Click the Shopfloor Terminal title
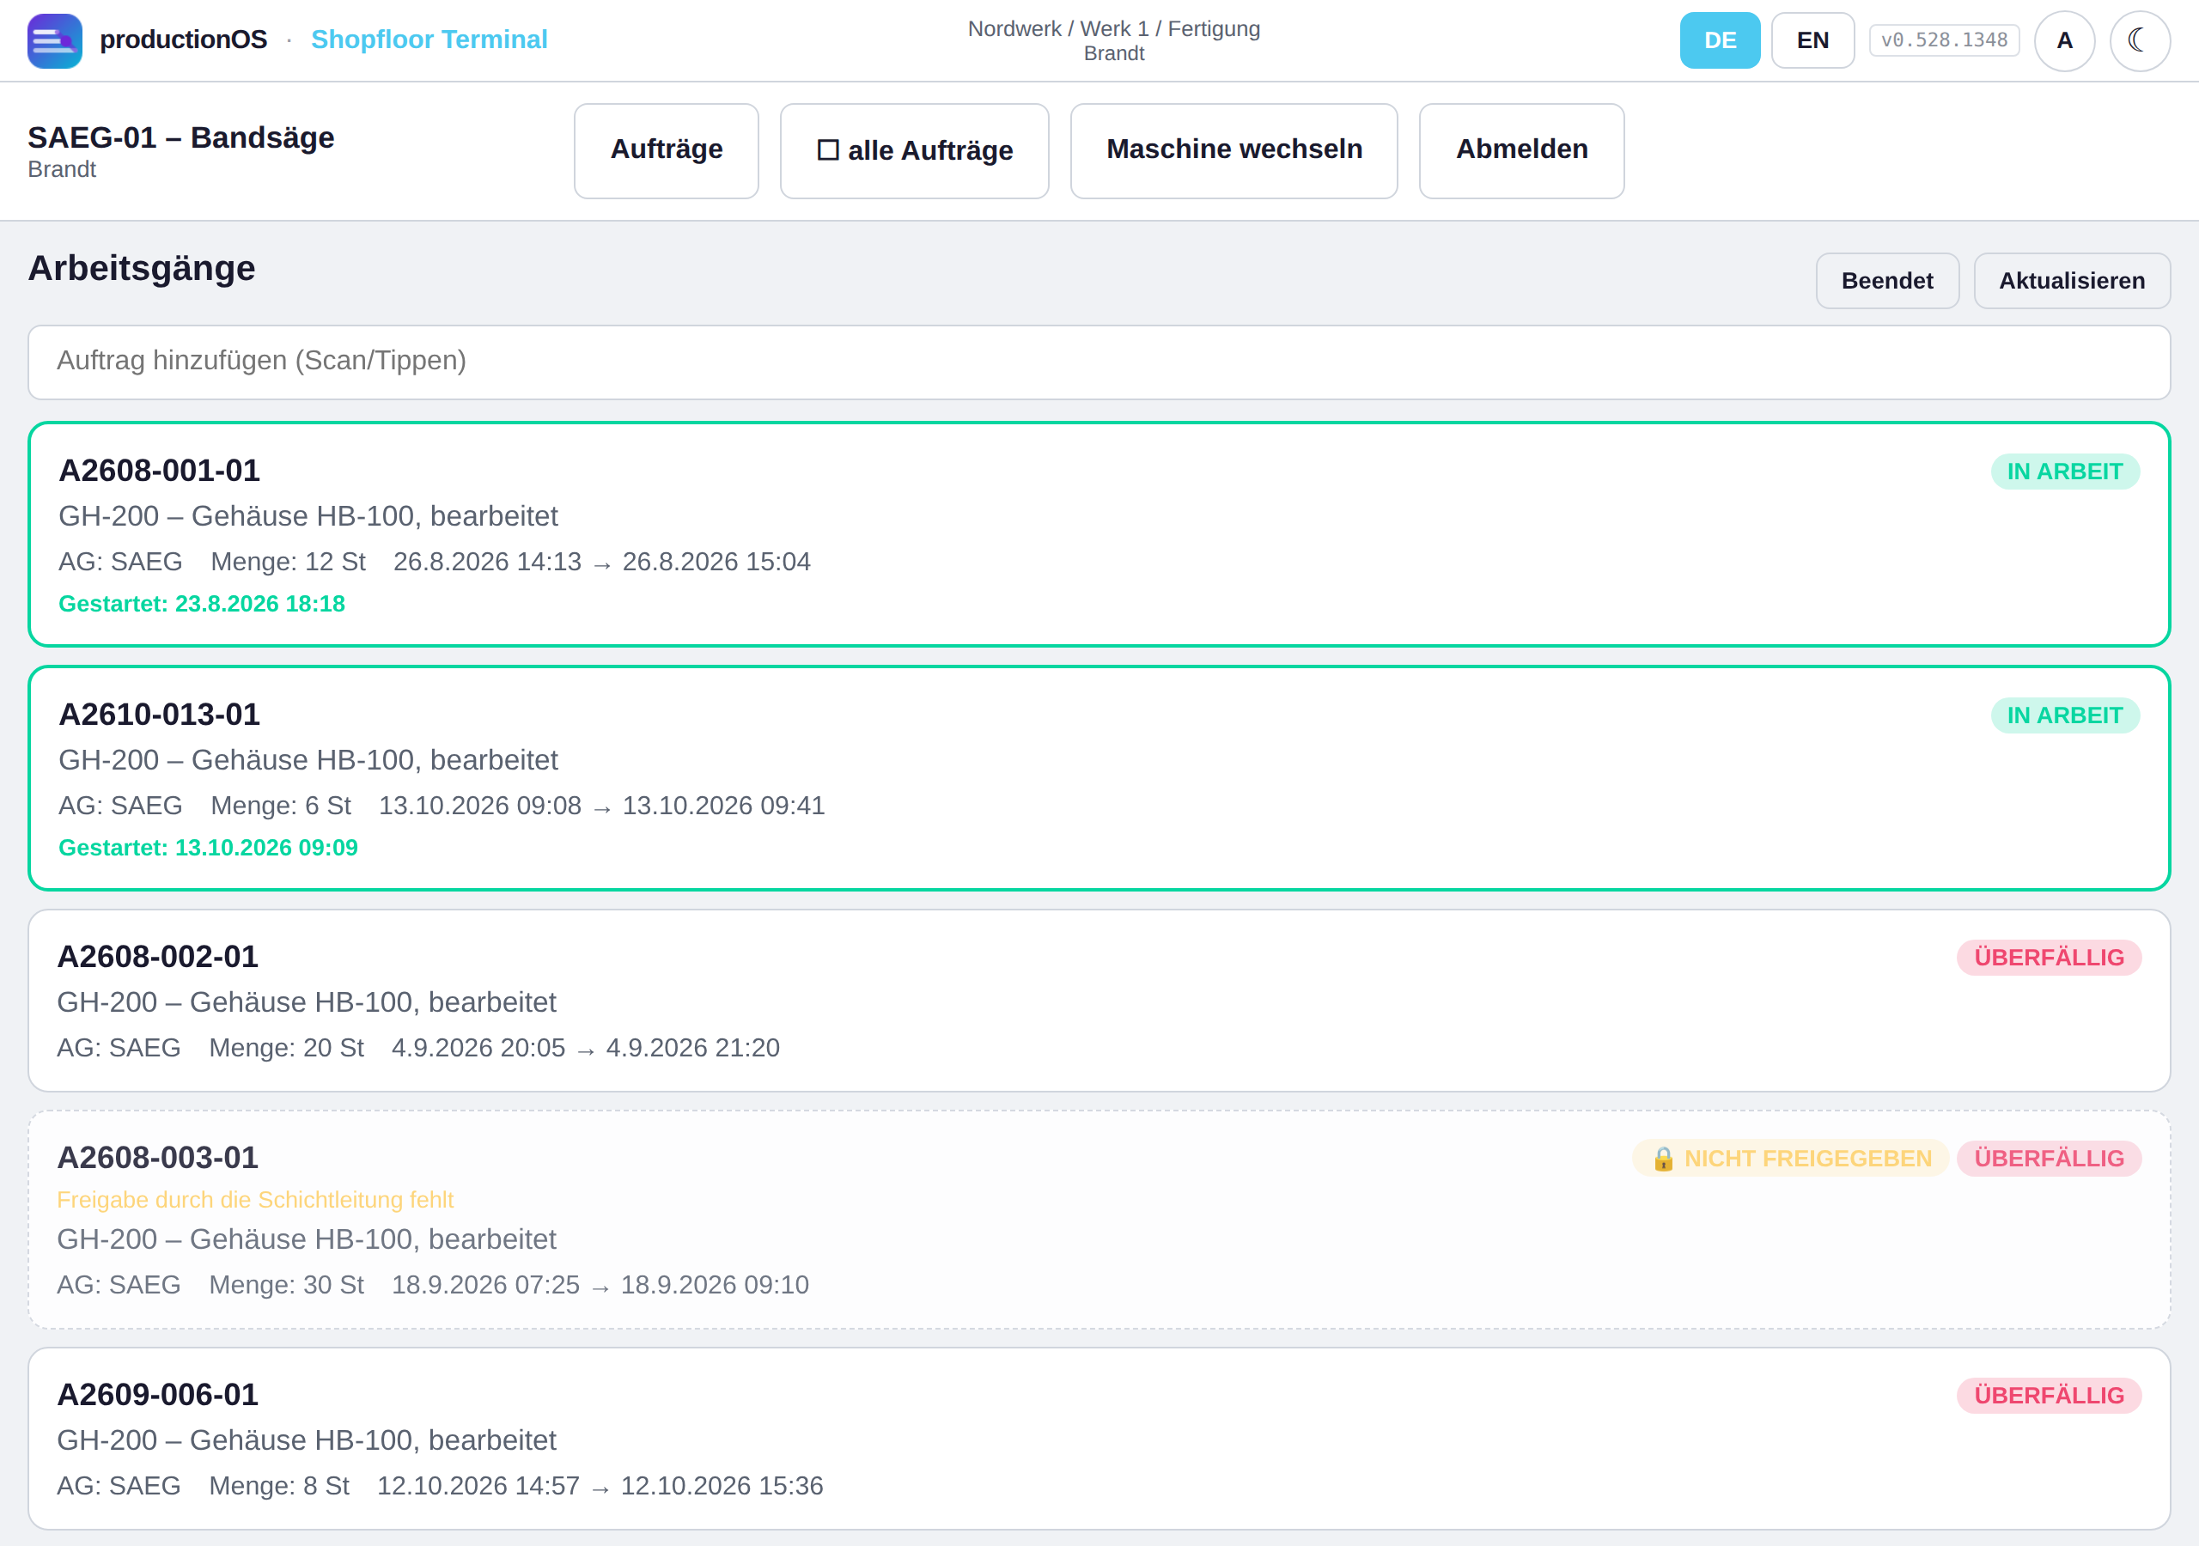Viewport: 2199px width, 1546px height. pos(429,40)
